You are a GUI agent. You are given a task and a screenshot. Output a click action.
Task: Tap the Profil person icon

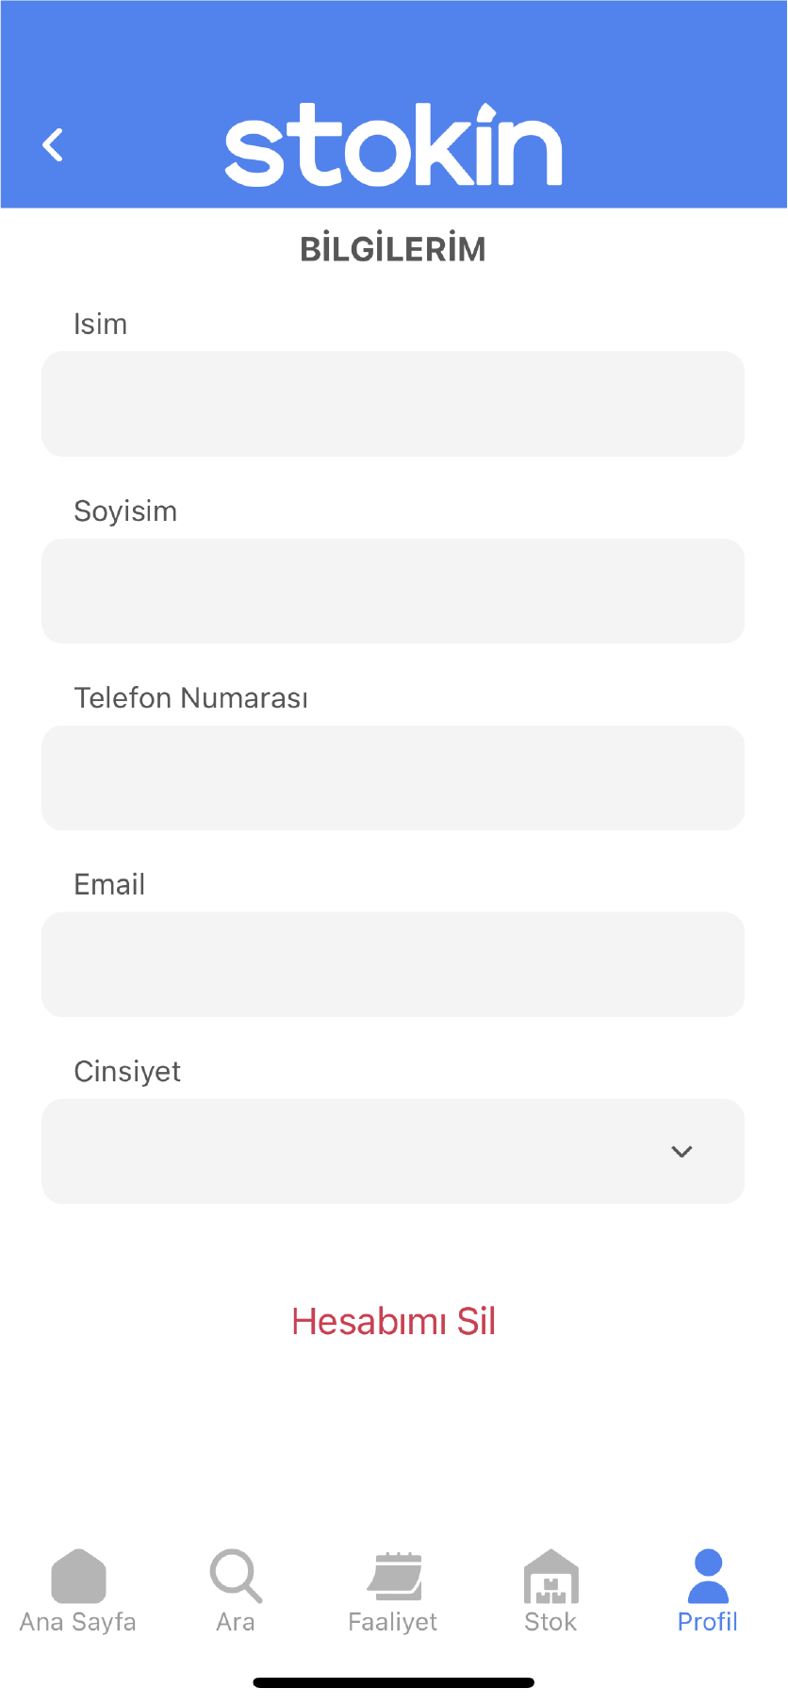(708, 1576)
